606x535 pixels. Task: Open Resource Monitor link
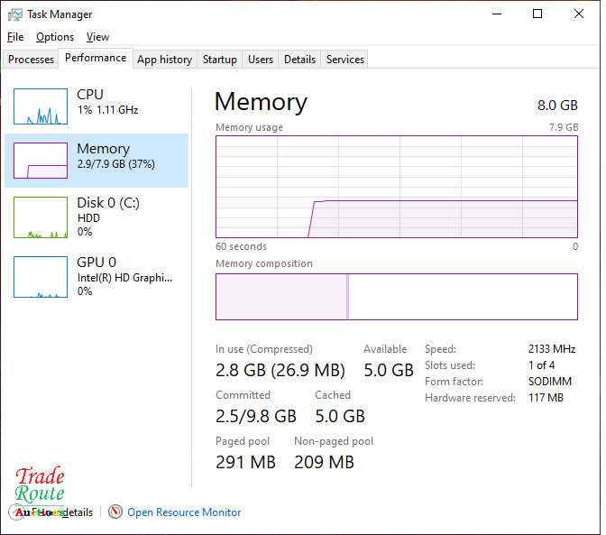[x=184, y=512]
